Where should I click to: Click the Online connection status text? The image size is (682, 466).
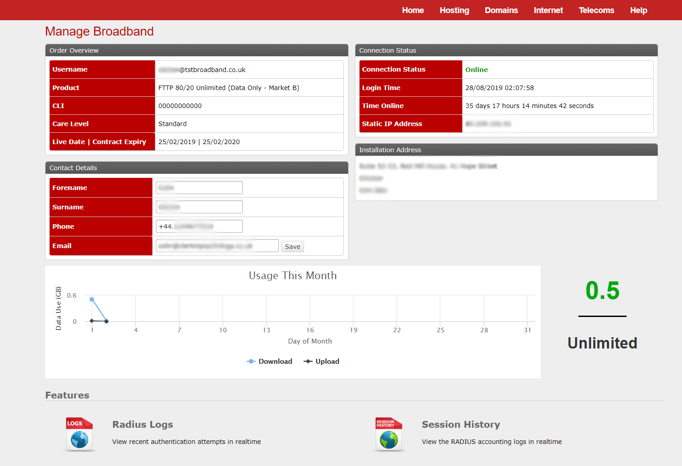(476, 70)
